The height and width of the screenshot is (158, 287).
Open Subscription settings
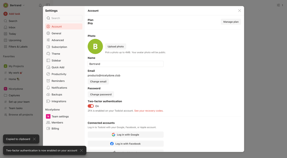coord(64,47)
